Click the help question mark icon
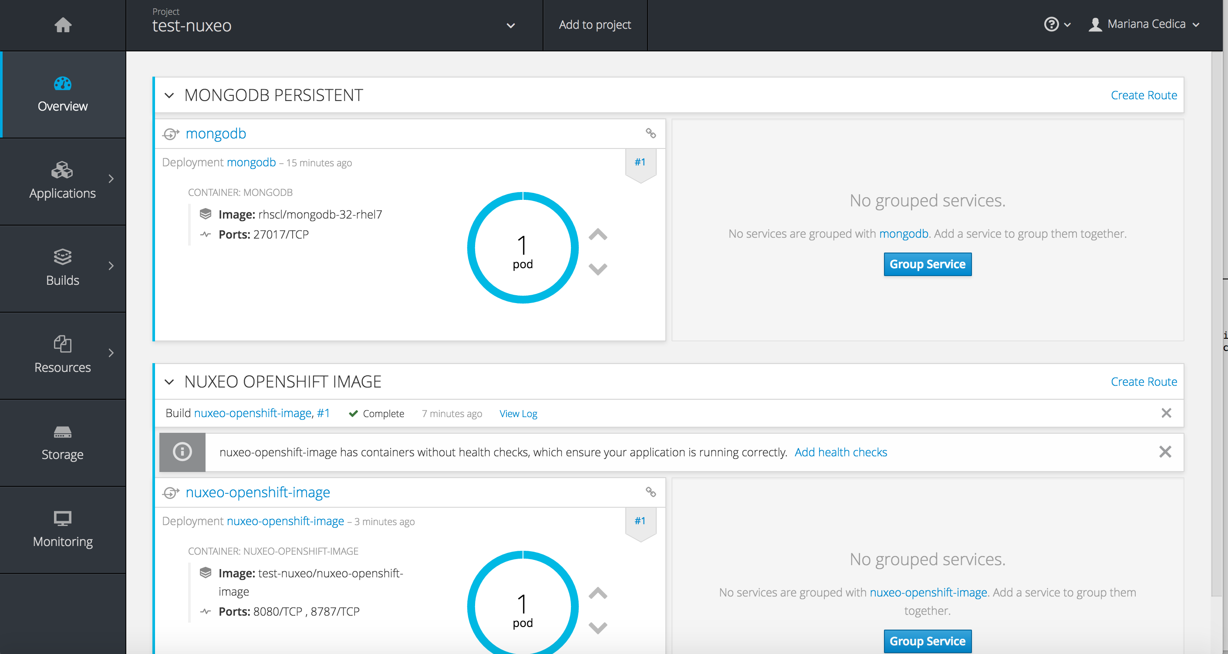This screenshot has width=1228, height=654. coord(1051,24)
